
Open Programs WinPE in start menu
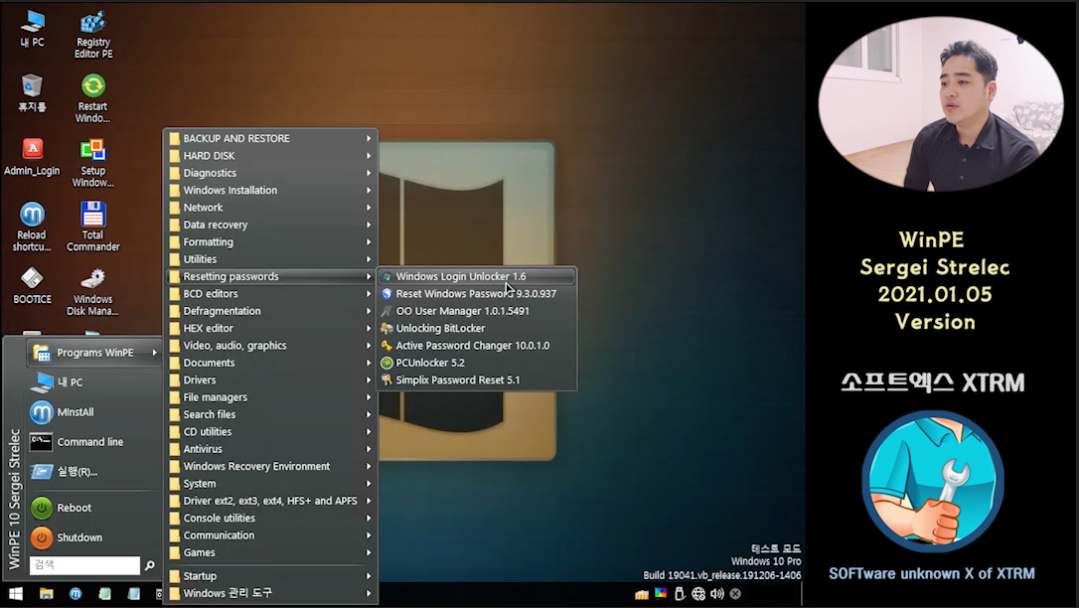(x=93, y=352)
